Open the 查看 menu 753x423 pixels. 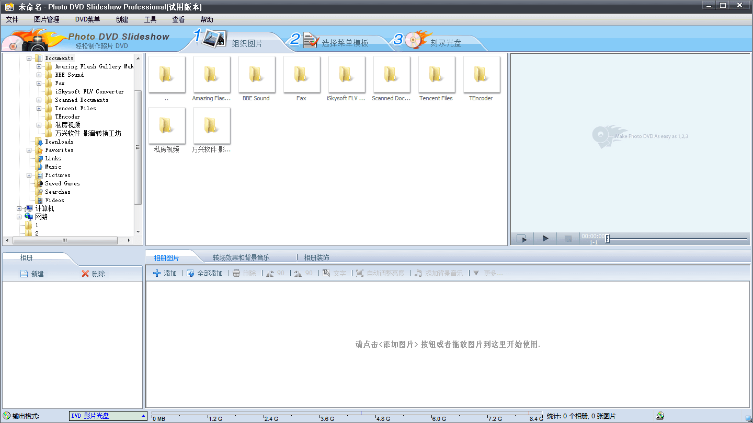[x=178, y=19]
